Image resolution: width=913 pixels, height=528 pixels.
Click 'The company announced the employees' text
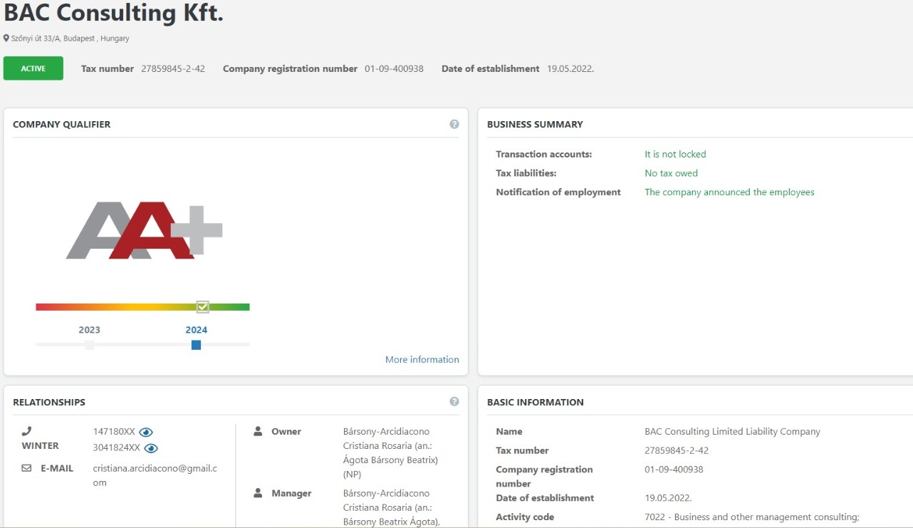pos(729,192)
